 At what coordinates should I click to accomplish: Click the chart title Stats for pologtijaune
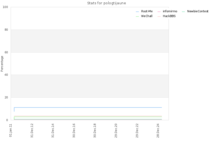[x=106, y=3]
